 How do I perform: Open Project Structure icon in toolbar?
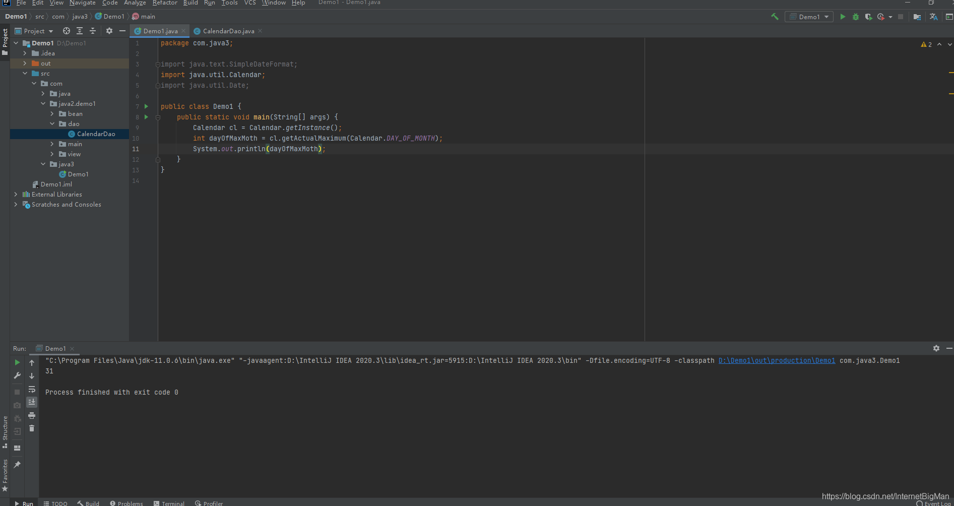[917, 17]
